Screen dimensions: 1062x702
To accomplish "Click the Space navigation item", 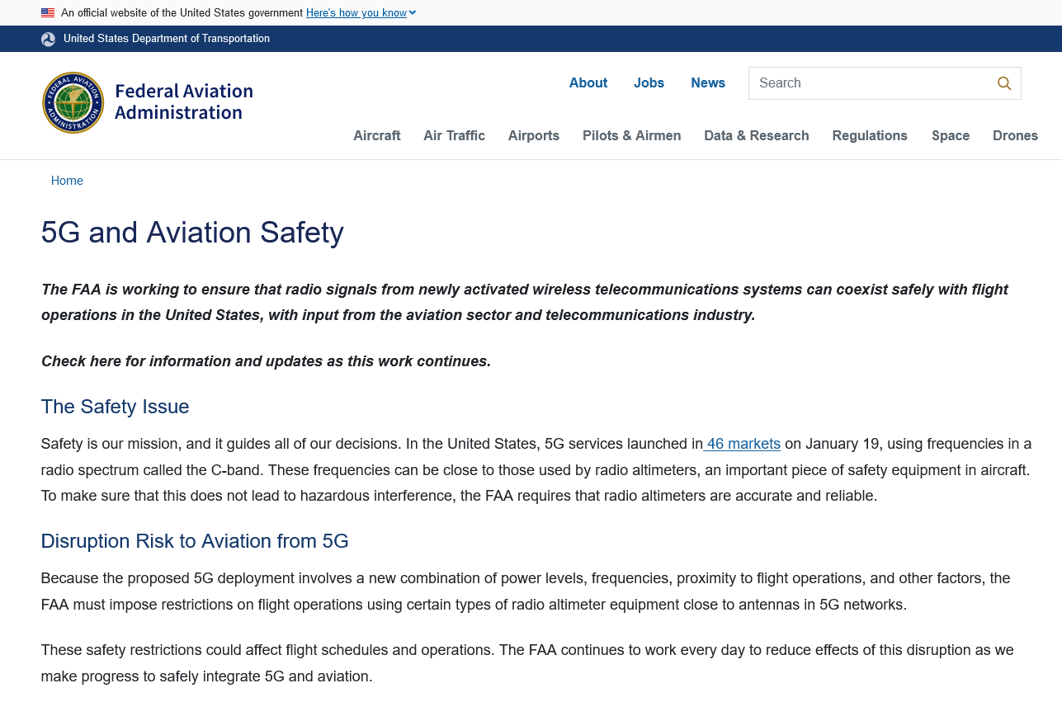I will point(950,136).
